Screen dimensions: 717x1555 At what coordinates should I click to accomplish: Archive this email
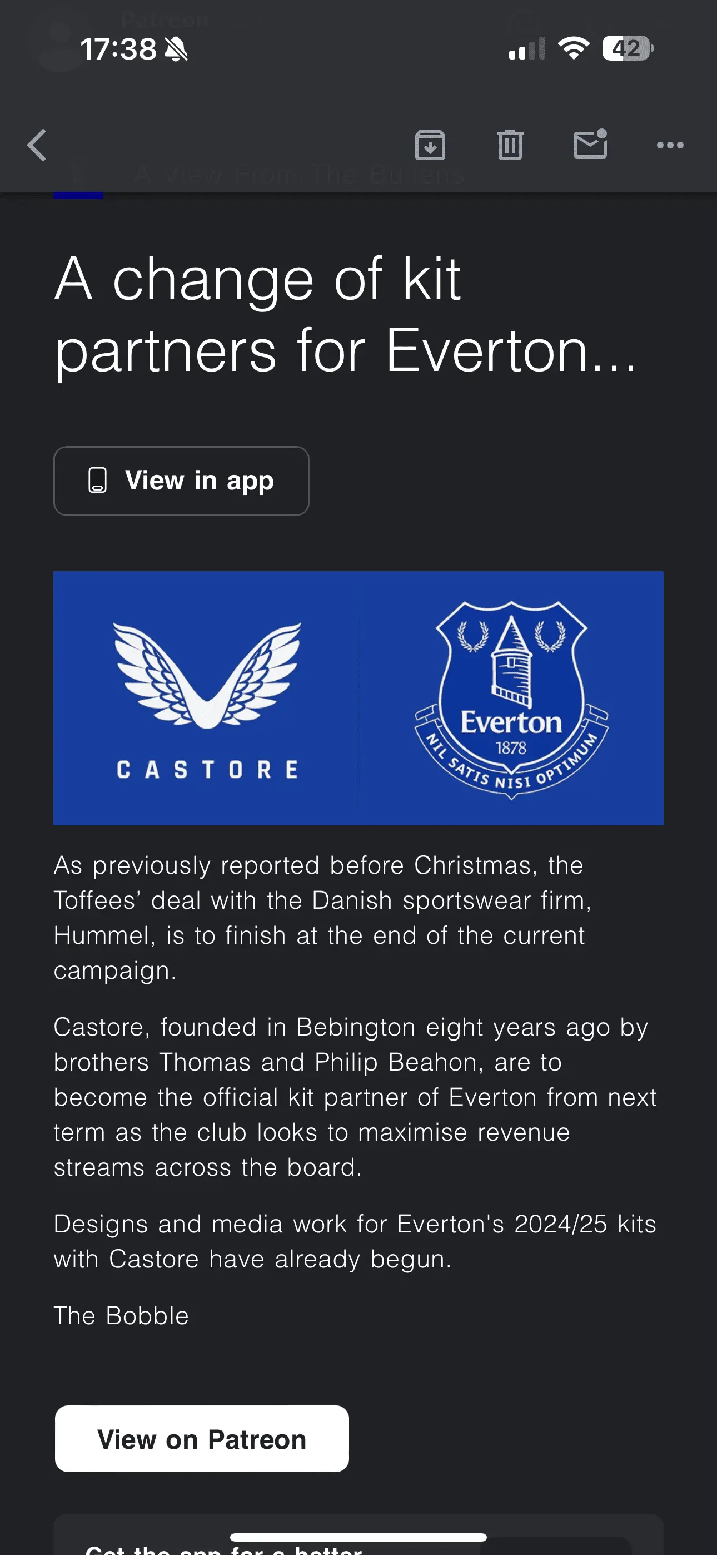(x=430, y=146)
